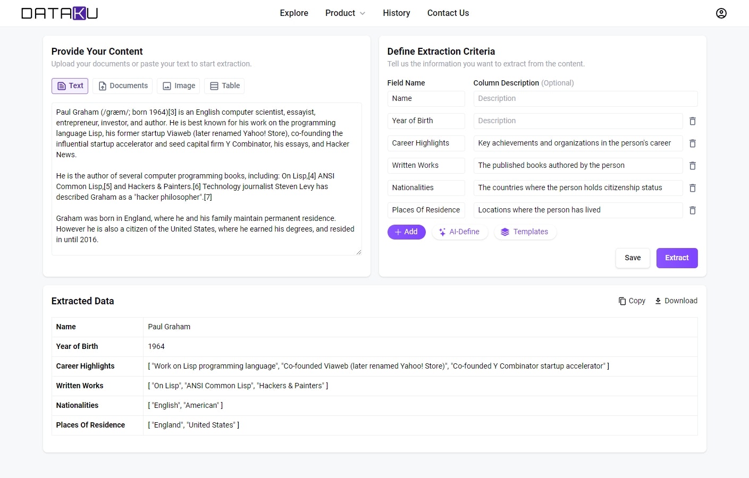The width and height of the screenshot is (749, 478).
Task: Edit the Year of Birth field name
Action: pos(426,121)
